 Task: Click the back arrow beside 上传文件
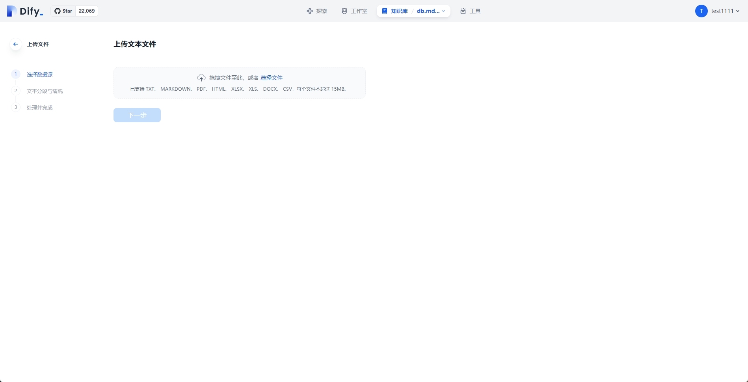pyautogui.click(x=16, y=44)
